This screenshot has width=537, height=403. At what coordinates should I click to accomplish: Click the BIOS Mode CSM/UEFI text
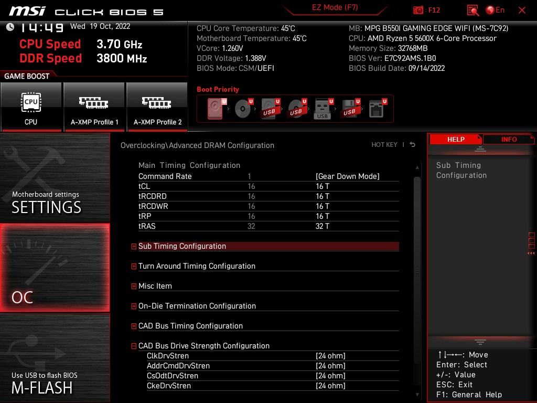tap(235, 68)
